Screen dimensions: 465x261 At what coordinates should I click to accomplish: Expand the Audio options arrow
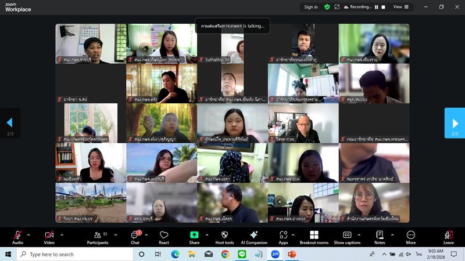28,234
